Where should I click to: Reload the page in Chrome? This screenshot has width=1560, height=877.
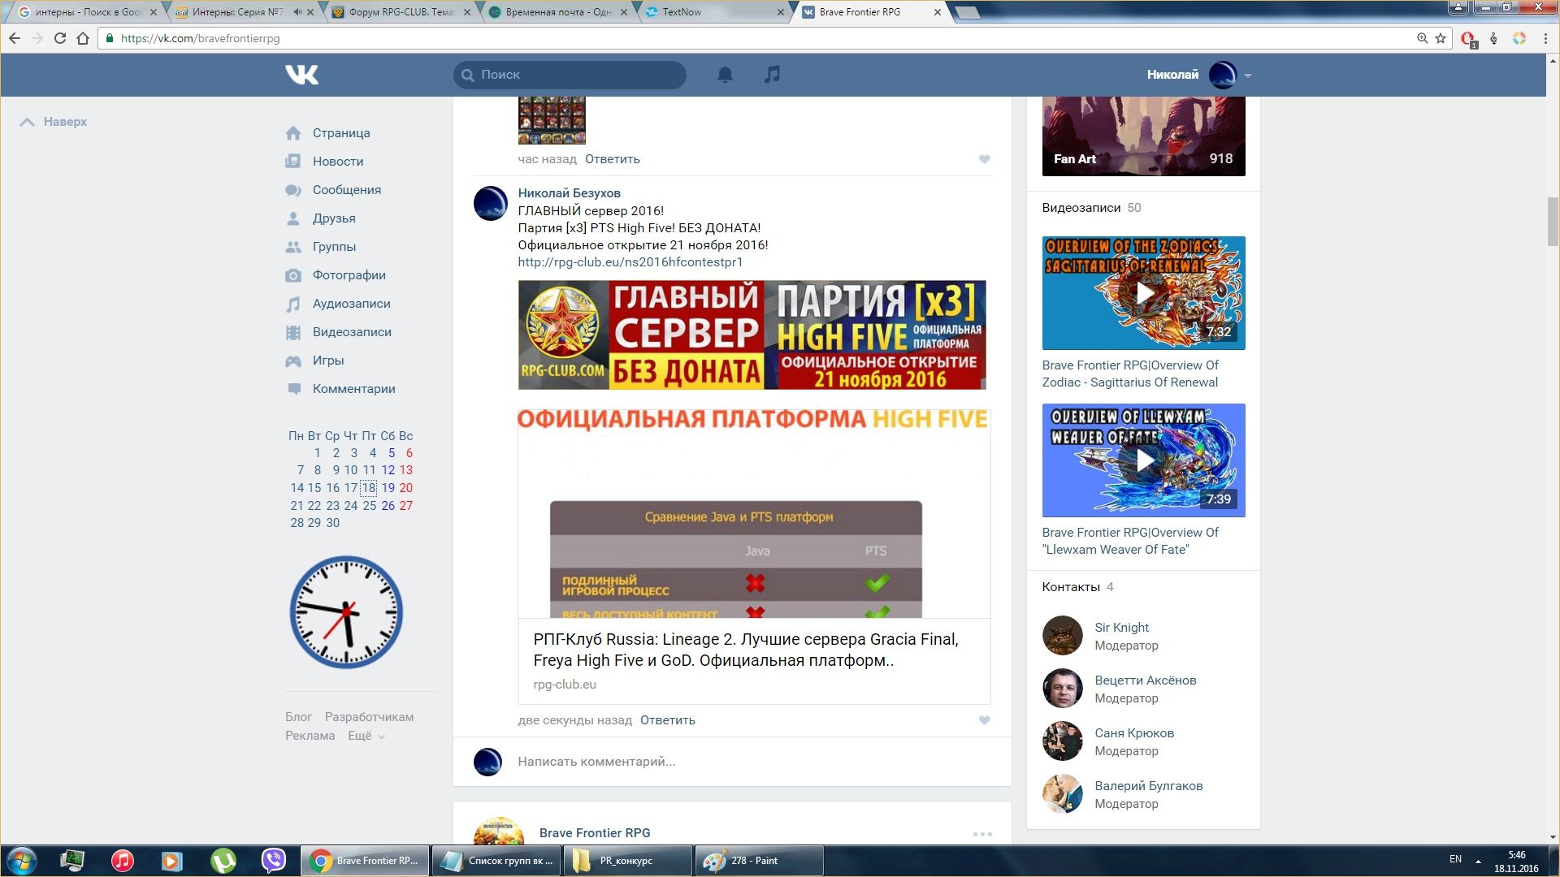(59, 38)
